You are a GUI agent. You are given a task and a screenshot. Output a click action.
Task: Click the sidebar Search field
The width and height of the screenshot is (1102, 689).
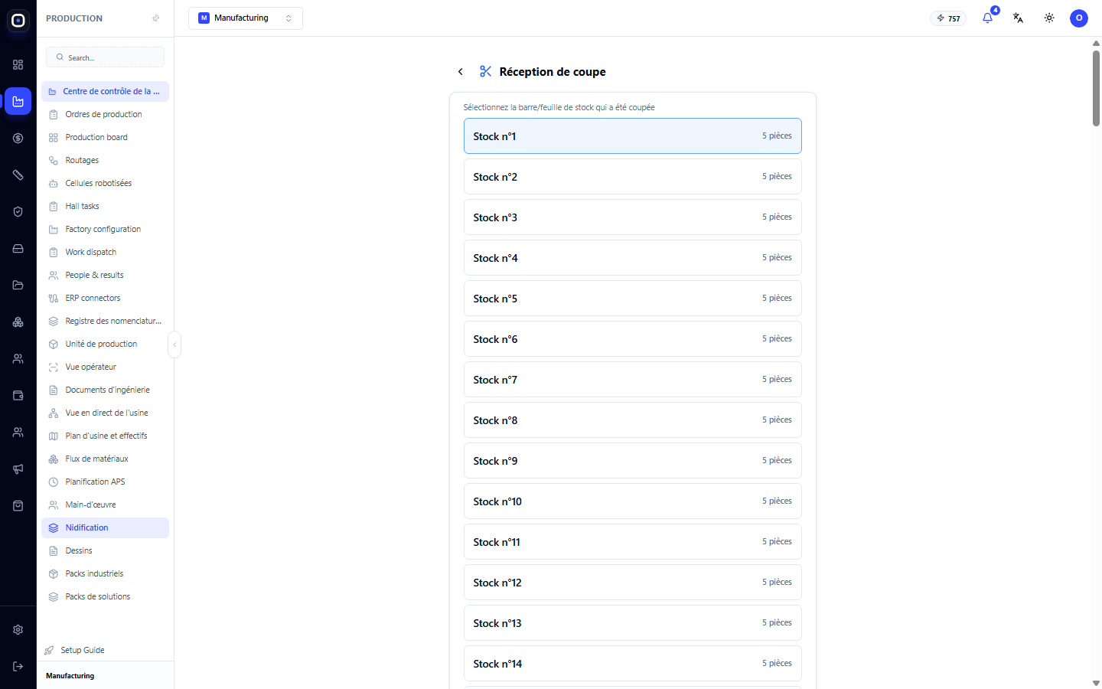[105, 57]
